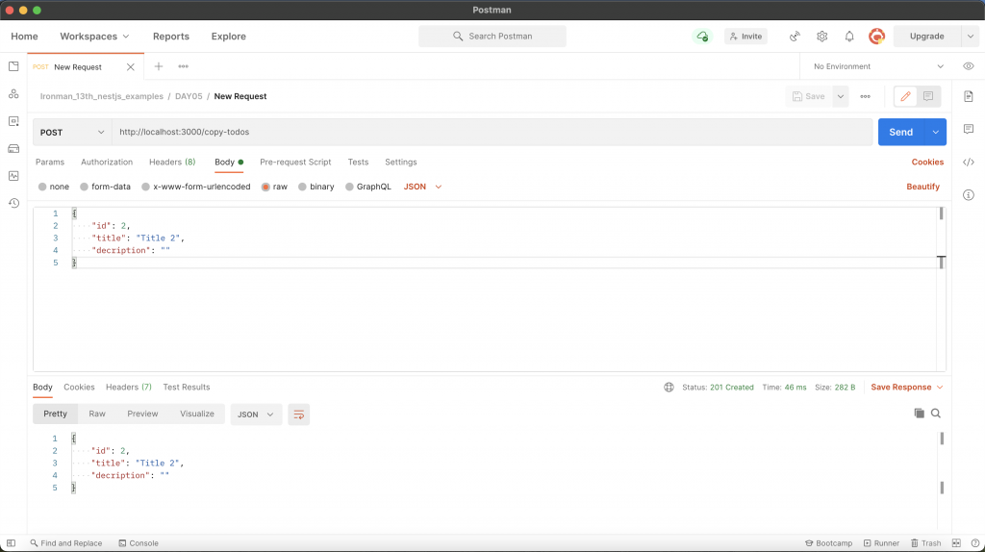Open the Send button dropdown arrow
The width and height of the screenshot is (985, 552).
coord(935,133)
